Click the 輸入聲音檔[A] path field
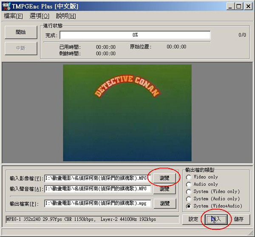This screenshot has width=255, height=237. 98,189
